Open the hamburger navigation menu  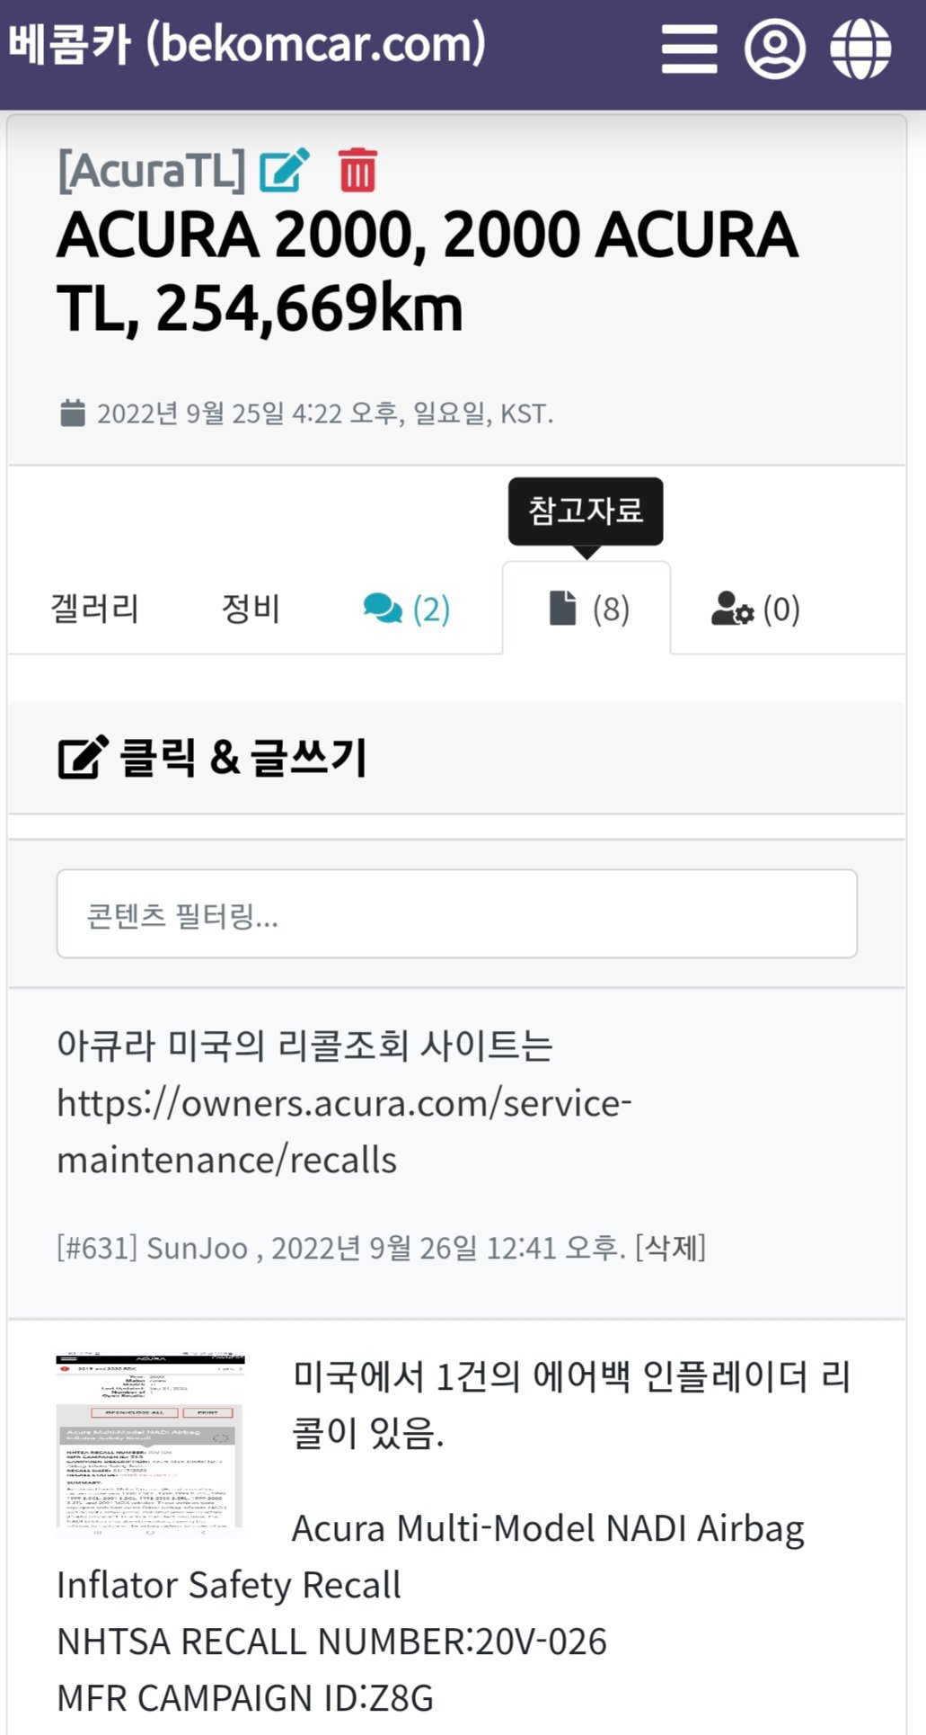689,49
